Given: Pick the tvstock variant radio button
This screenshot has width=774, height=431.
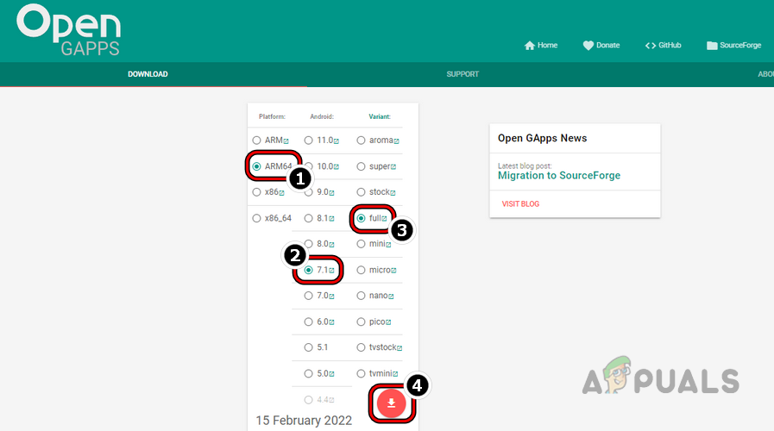Looking at the screenshot, I should (362, 347).
